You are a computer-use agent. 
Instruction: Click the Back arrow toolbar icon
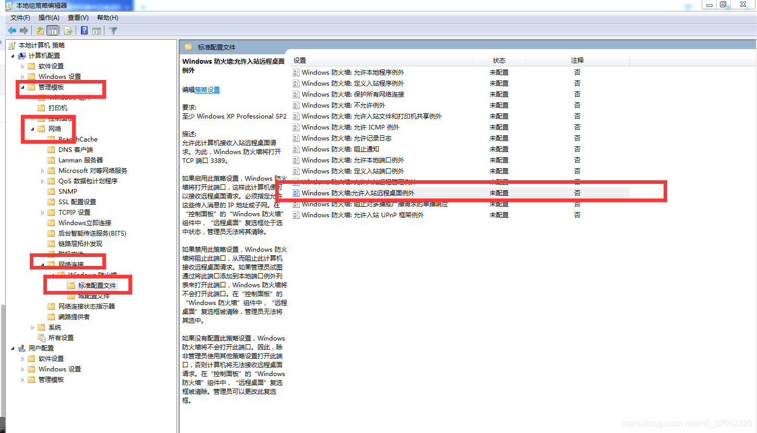click(11, 31)
